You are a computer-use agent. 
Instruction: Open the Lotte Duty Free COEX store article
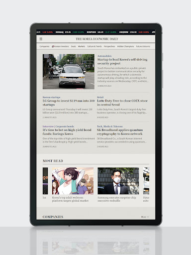click(122, 103)
